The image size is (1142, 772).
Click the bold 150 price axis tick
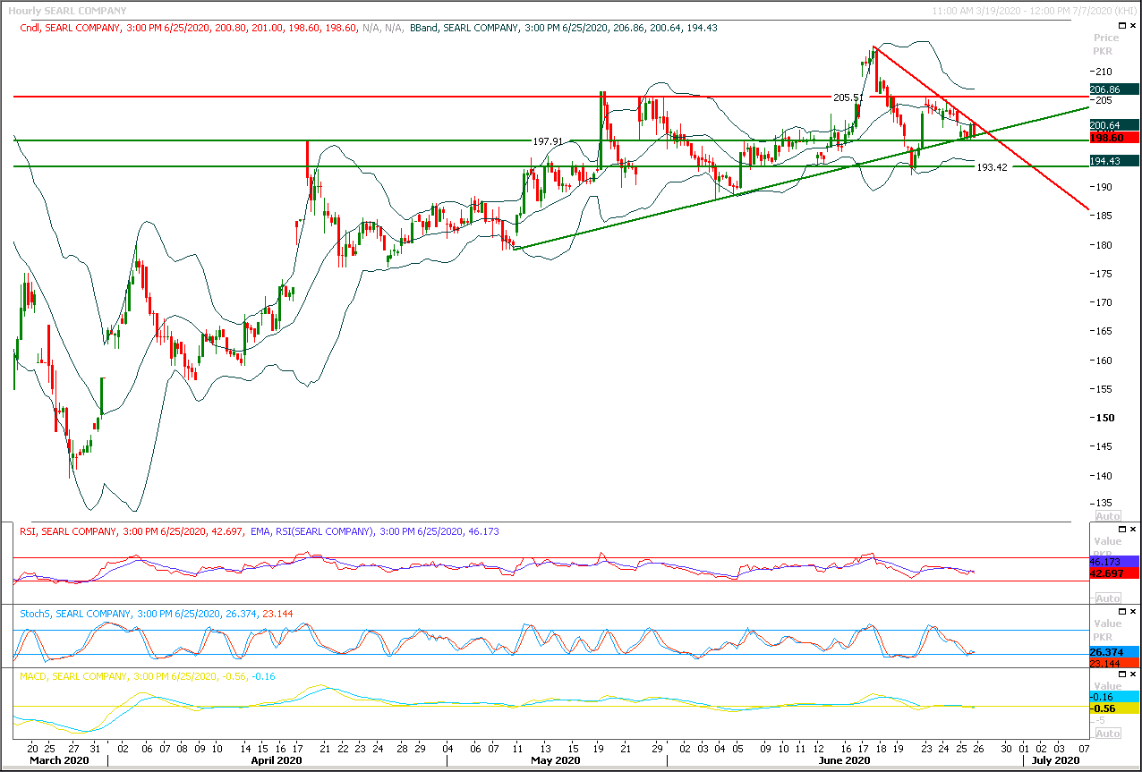pos(1106,418)
